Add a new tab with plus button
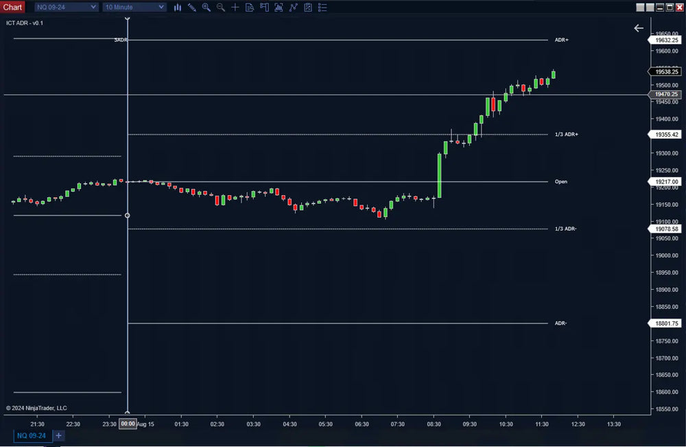The image size is (686, 447). coord(59,435)
